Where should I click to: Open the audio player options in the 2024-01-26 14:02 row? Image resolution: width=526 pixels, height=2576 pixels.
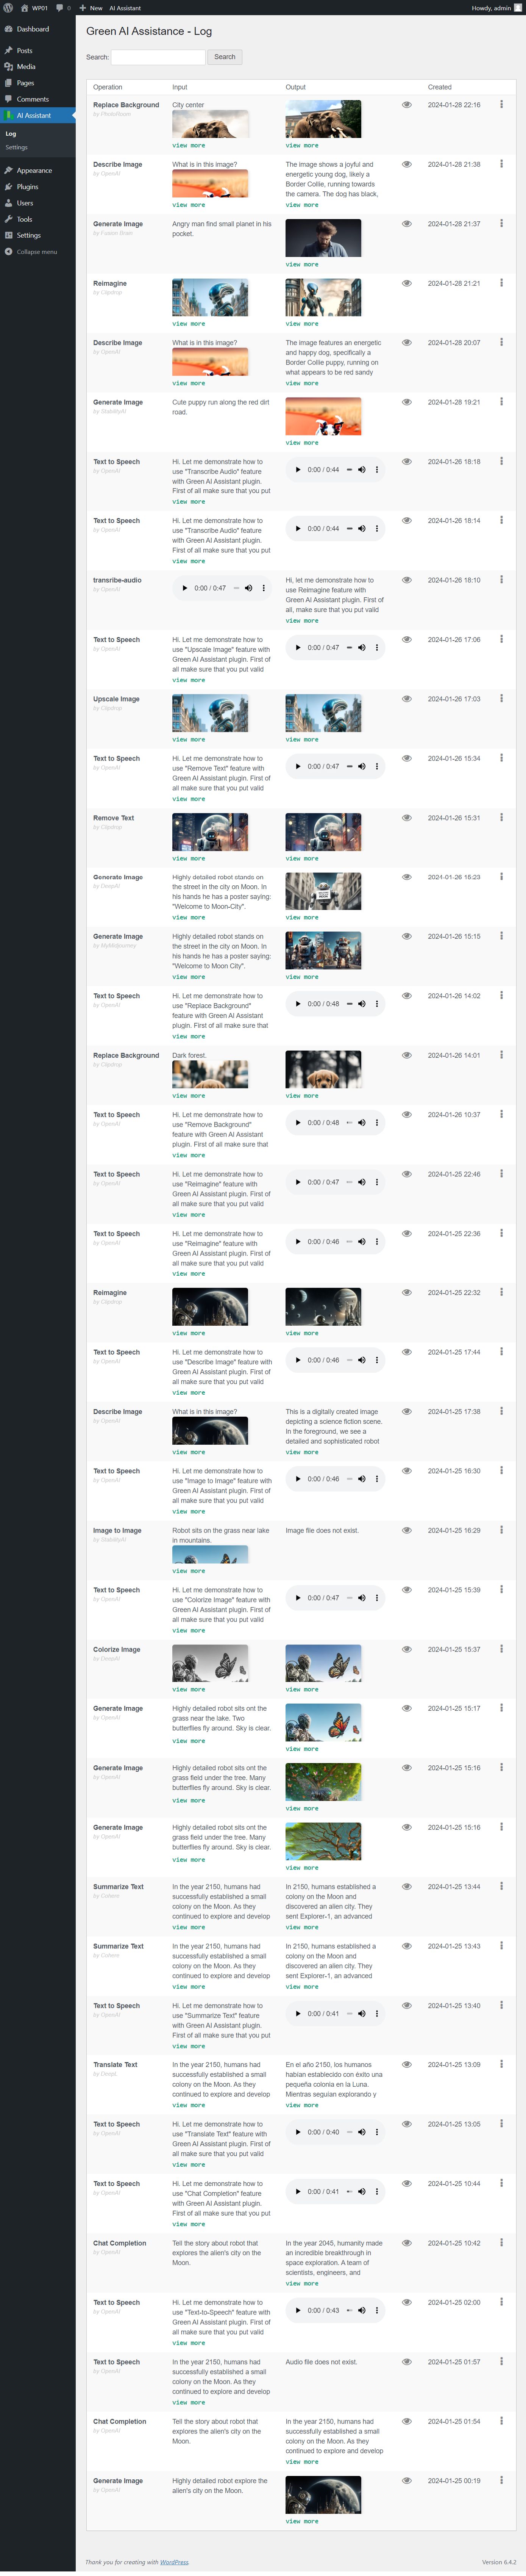pyautogui.click(x=377, y=1004)
